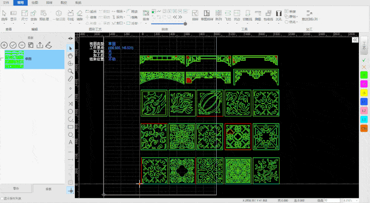Viewport: 370px width, 203px height.
Task: Open the 优化 optimize dropdown
Action: [x=291, y=22]
